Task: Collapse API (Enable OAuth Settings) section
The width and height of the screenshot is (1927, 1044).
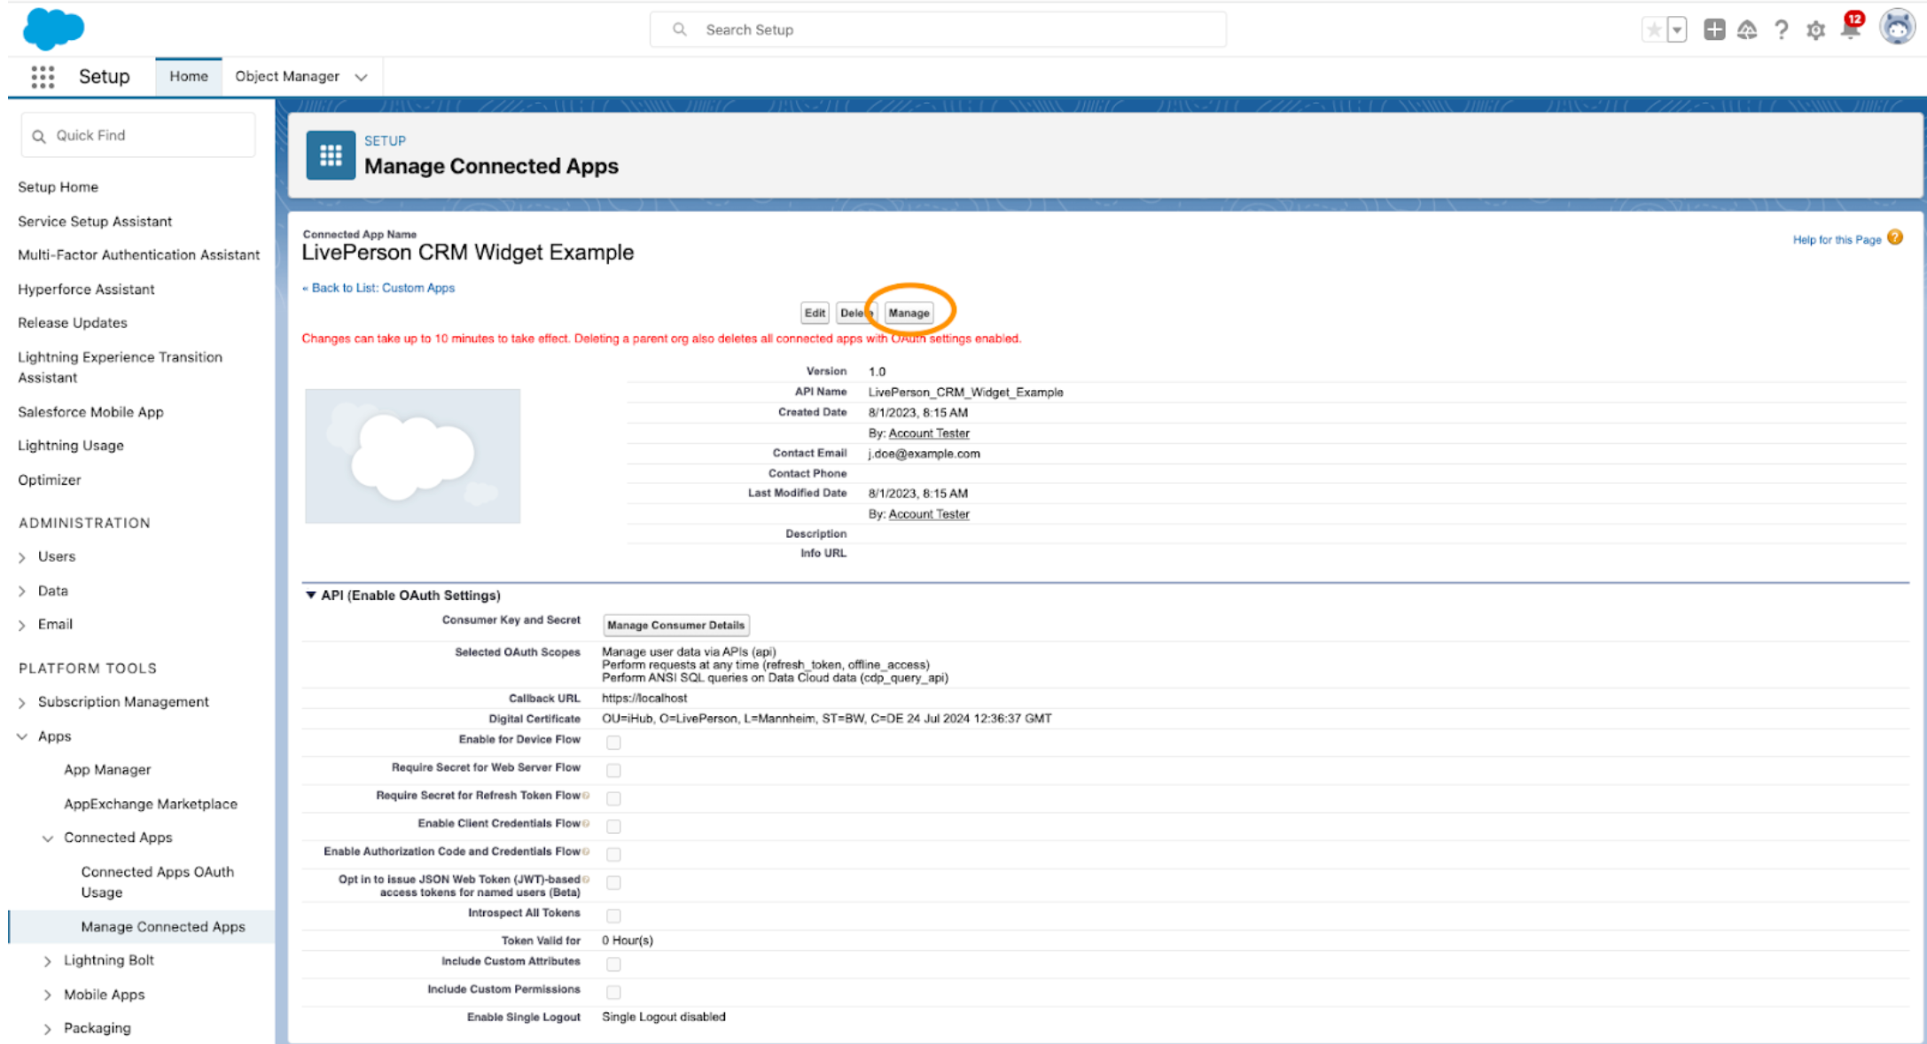Action: [x=310, y=596]
